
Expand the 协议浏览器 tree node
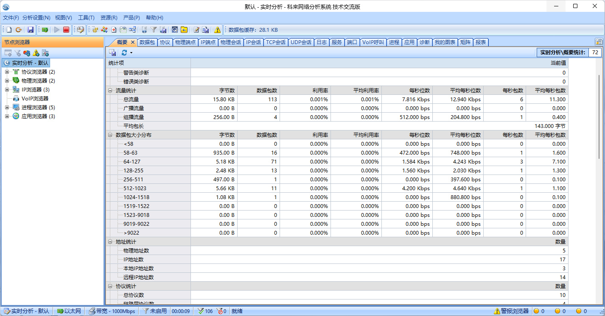(7, 72)
